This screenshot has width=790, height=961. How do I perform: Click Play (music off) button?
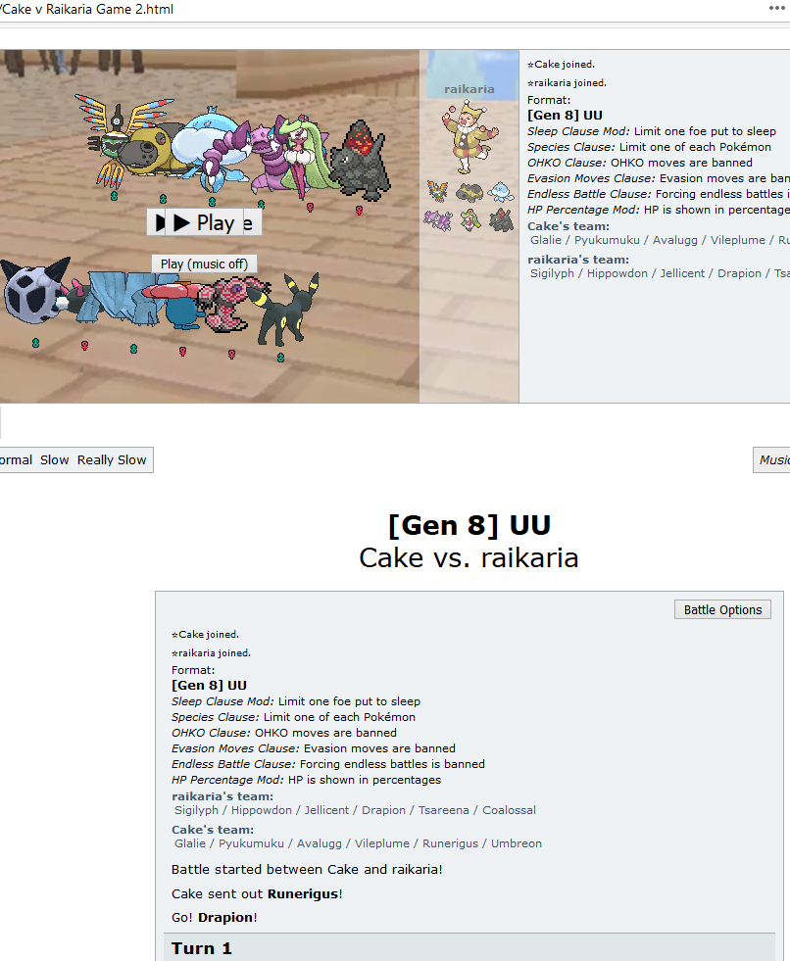coord(204,264)
